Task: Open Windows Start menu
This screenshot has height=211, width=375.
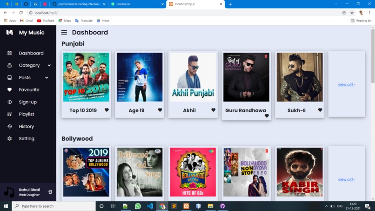Action: (6, 206)
